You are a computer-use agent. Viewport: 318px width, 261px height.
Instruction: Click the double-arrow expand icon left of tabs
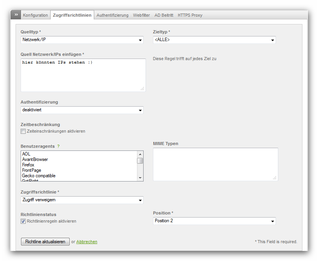[16, 15]
